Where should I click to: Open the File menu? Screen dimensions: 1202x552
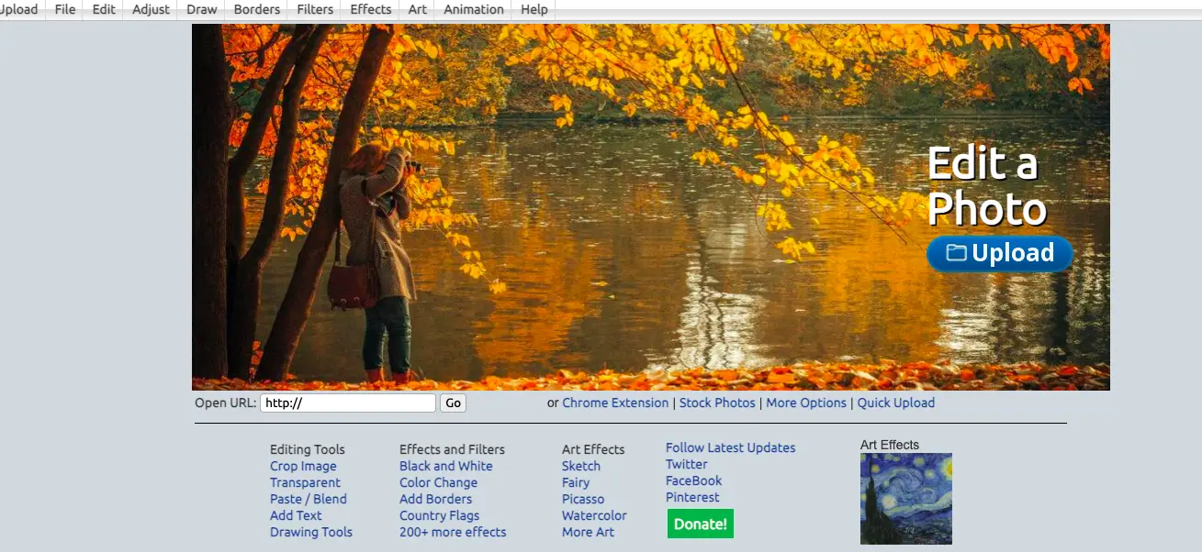click(65, 10)
